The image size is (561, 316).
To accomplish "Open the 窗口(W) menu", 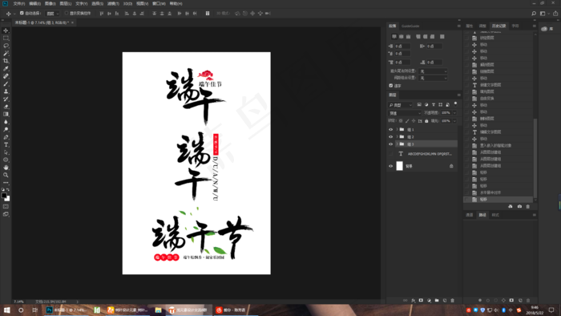I will coord(159,3).
